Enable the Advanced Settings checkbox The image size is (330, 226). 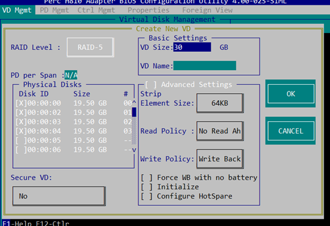click(150, 85)
